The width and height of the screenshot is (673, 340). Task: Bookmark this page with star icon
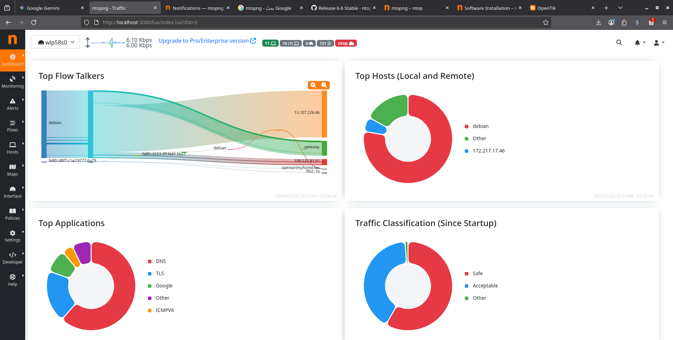tap(545, 22)
